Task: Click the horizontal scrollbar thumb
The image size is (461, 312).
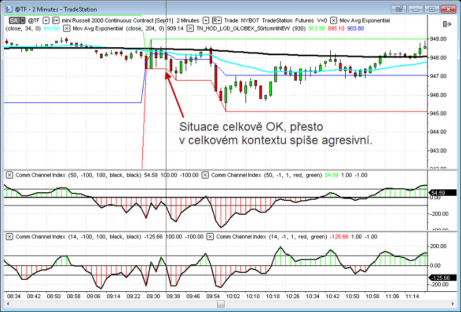Action: (x=221, y=304)
